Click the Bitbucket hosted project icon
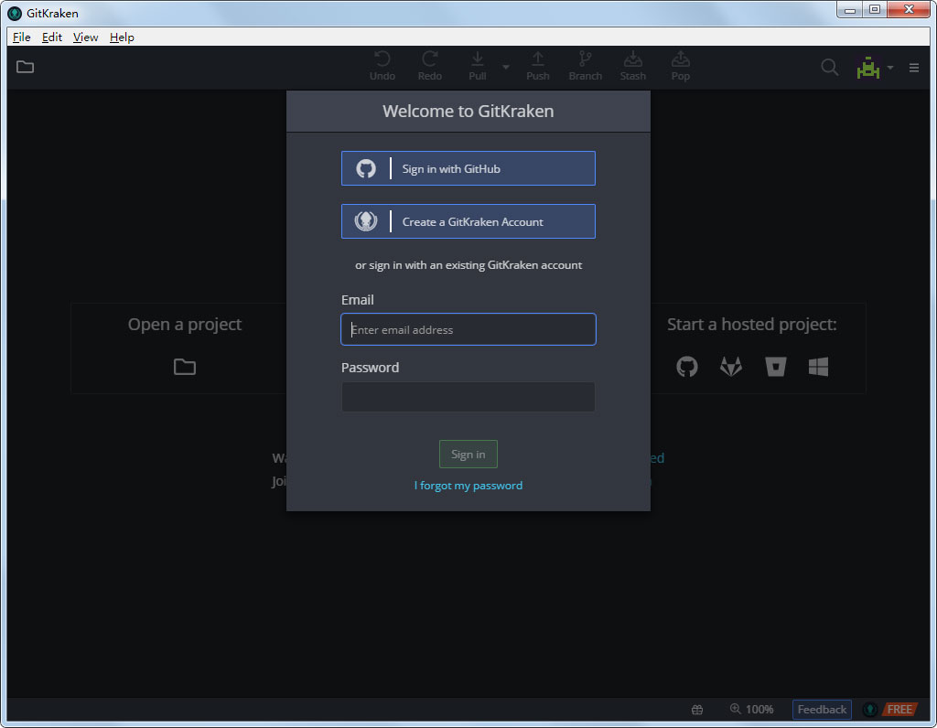 coord(775,367)
